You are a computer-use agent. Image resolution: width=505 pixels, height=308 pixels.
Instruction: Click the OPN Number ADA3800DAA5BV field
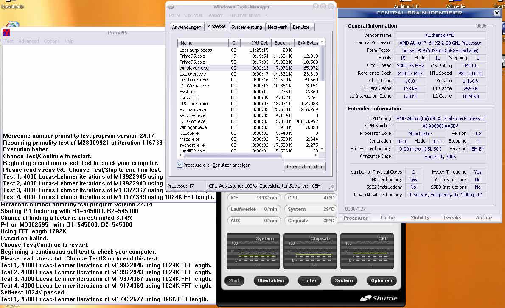[x=440, y=126]
